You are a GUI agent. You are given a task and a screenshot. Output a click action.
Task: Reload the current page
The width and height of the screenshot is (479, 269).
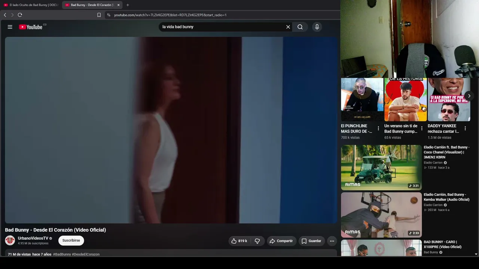click(20, 15)
